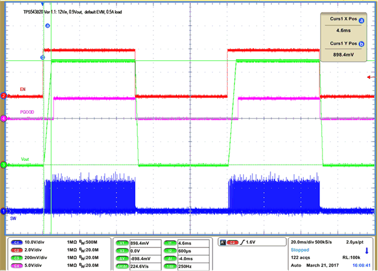This screenshot has width=378, height=271.
Task: Click the Δt cursor readout badge
Action: [170, 258]
